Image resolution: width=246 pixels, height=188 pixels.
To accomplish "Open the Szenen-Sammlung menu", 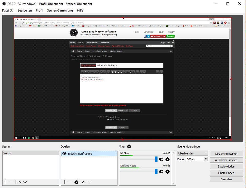I will tap(60, 11).
